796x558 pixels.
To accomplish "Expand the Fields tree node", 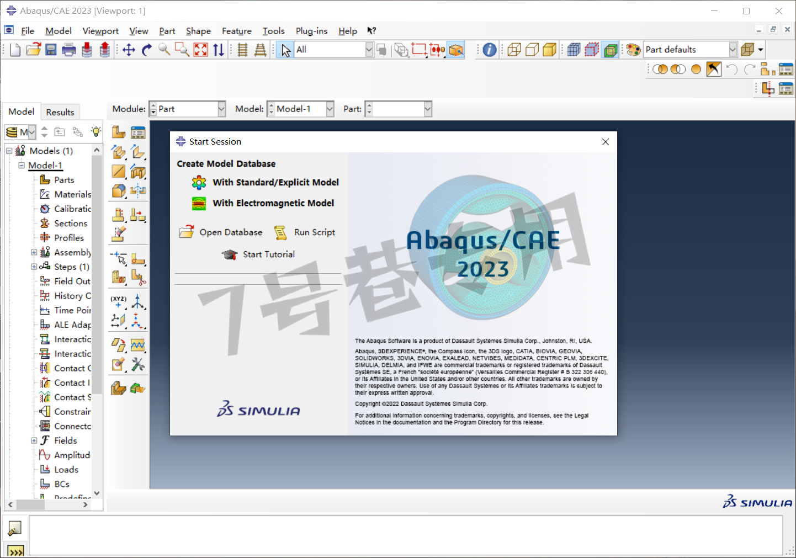I will tap(34, 440).
